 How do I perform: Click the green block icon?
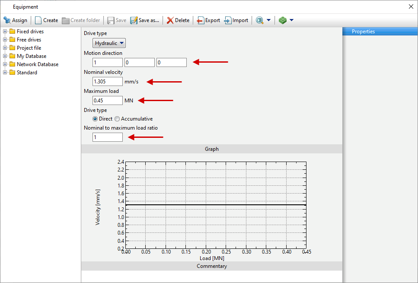[x=283, y=20]
